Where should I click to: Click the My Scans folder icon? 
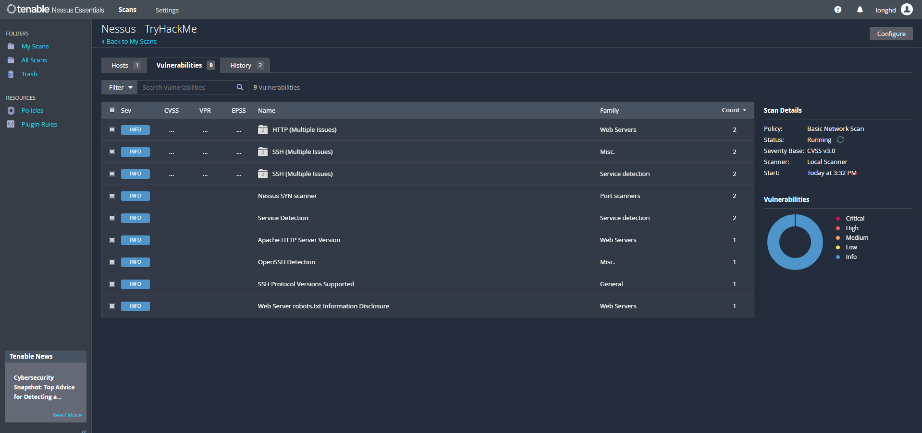pyautogui.click(x=11, y=47)
